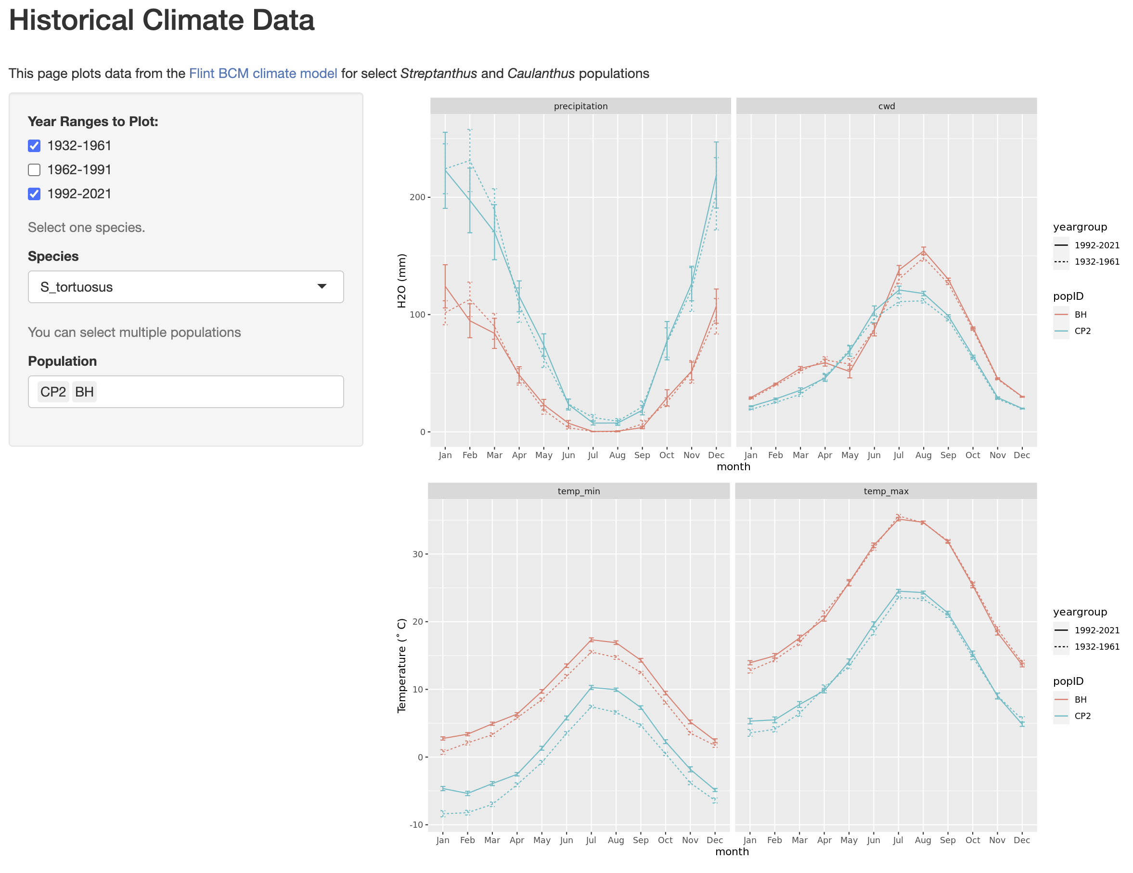The image size is (1133, 873).
Task: Click the dashed 1932-1961 line key in the temperature chart legend
Action: (1061, 647)
